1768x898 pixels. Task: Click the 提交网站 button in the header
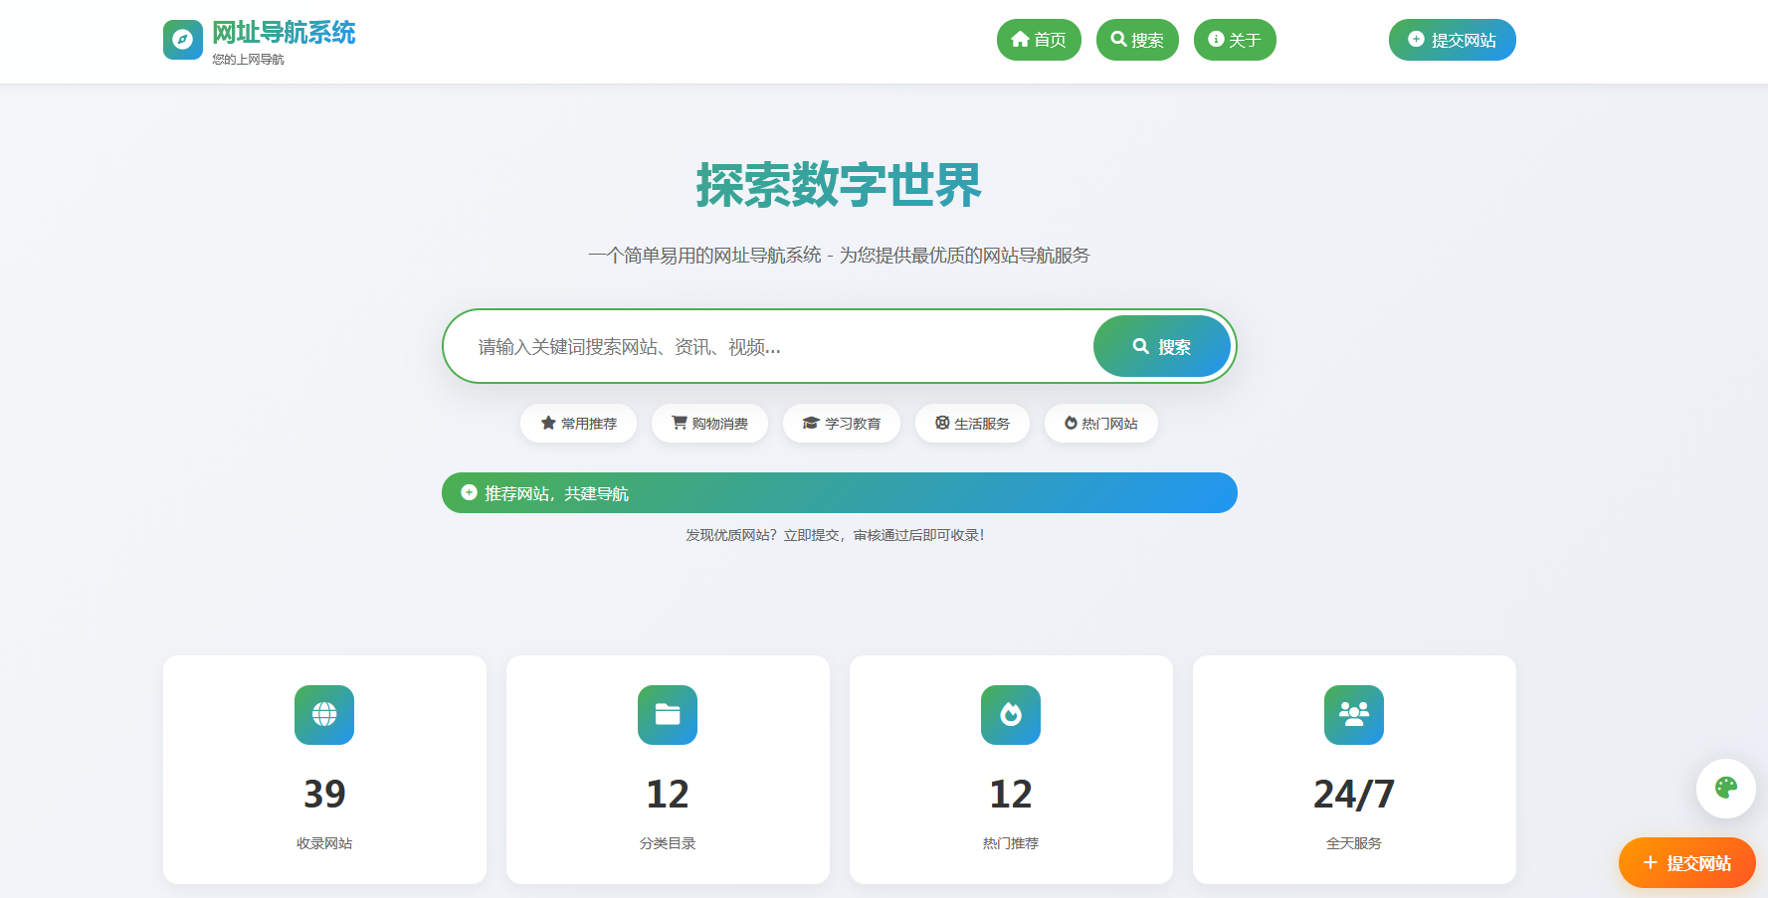pyautogui.click(x=1452, y=40)
